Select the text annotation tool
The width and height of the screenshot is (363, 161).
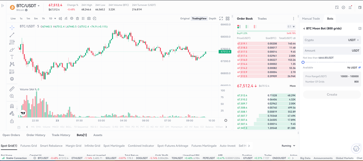point(12,57)
